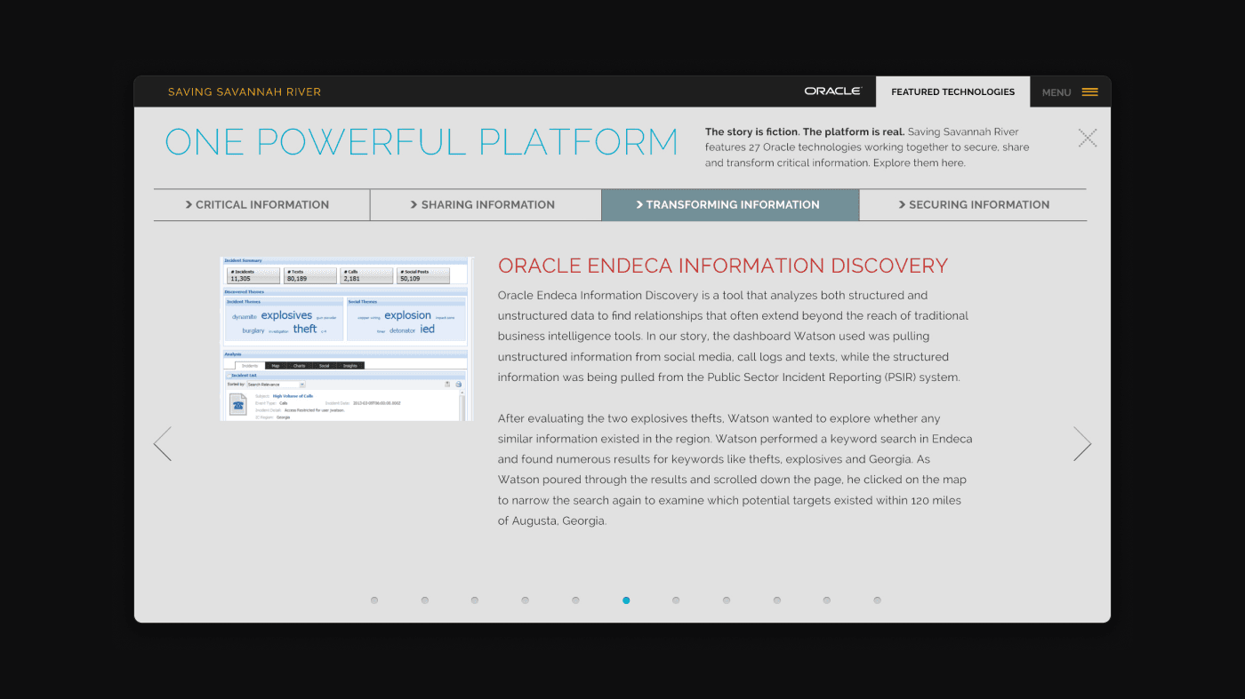Click the word "explosives" in thumbnail

coord(286,315)
